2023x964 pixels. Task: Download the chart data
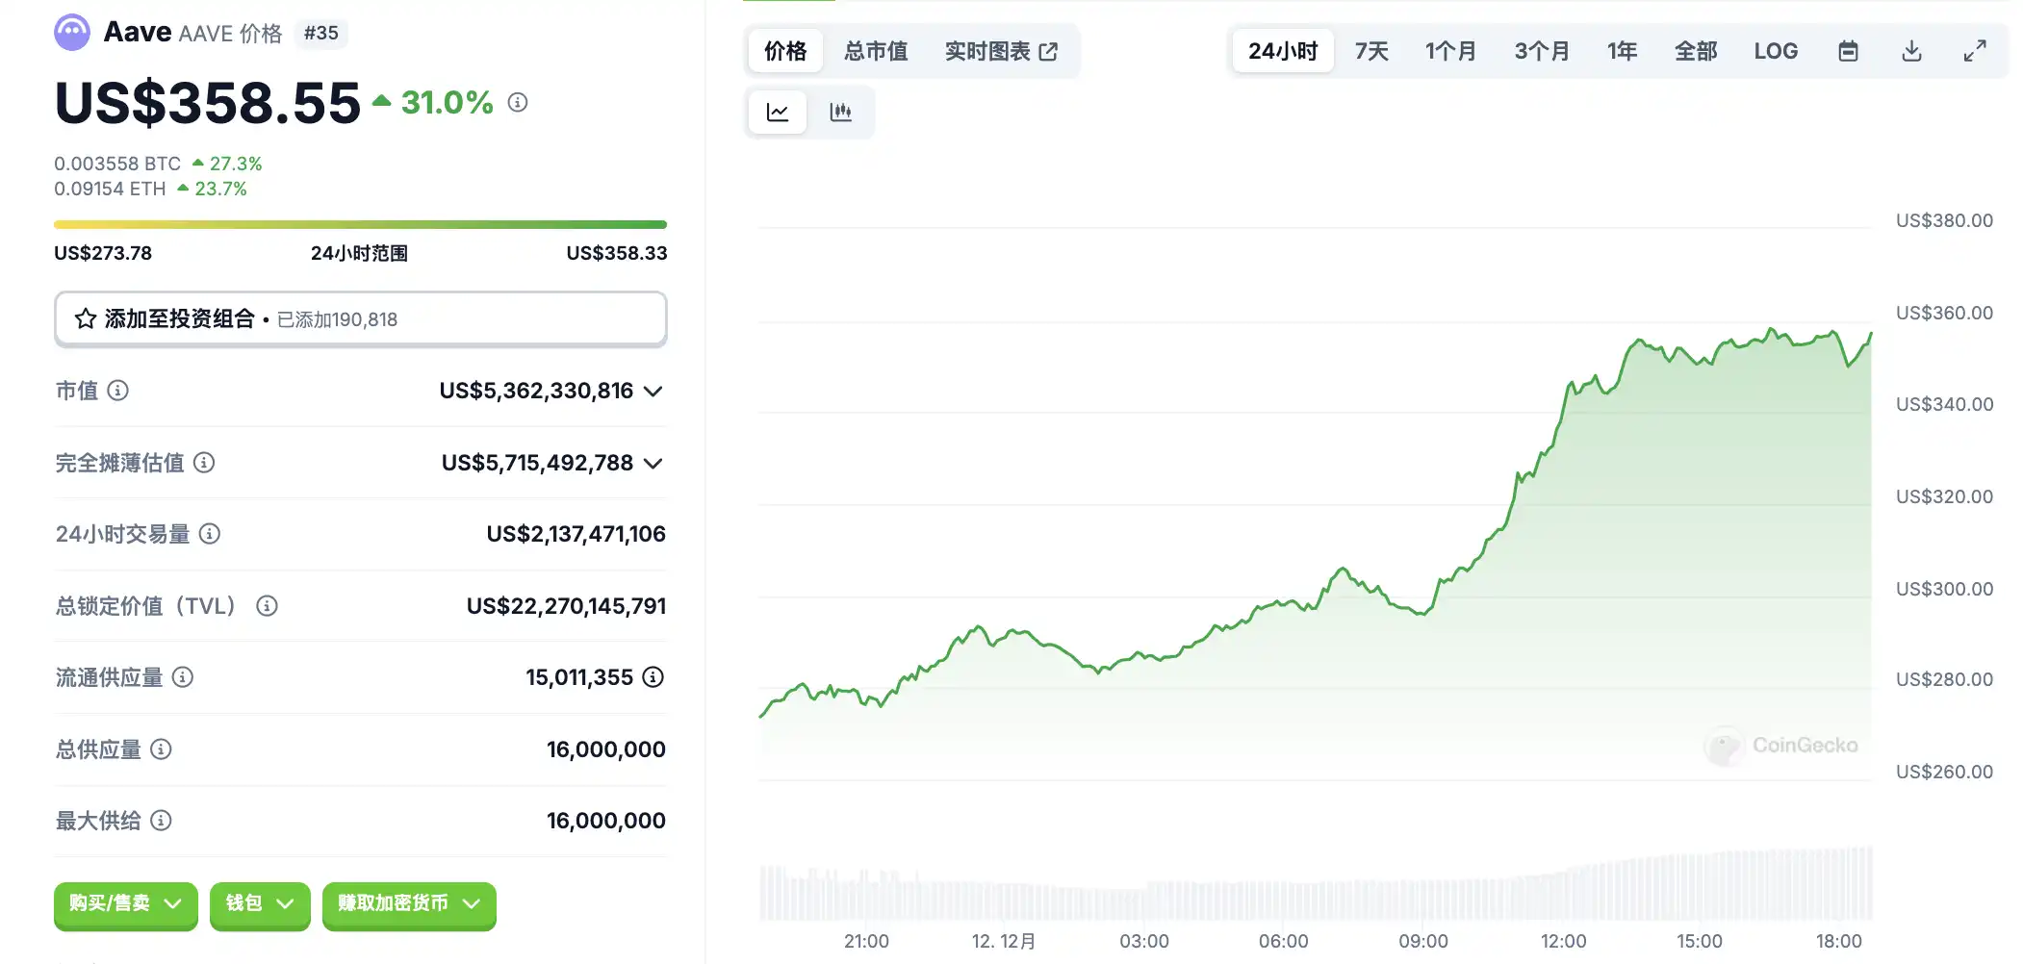[1911, 51]
